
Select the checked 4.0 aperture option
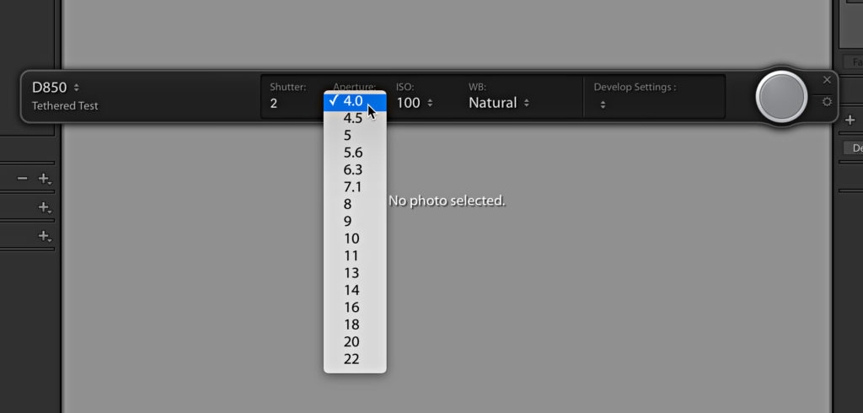coord(355,101)
